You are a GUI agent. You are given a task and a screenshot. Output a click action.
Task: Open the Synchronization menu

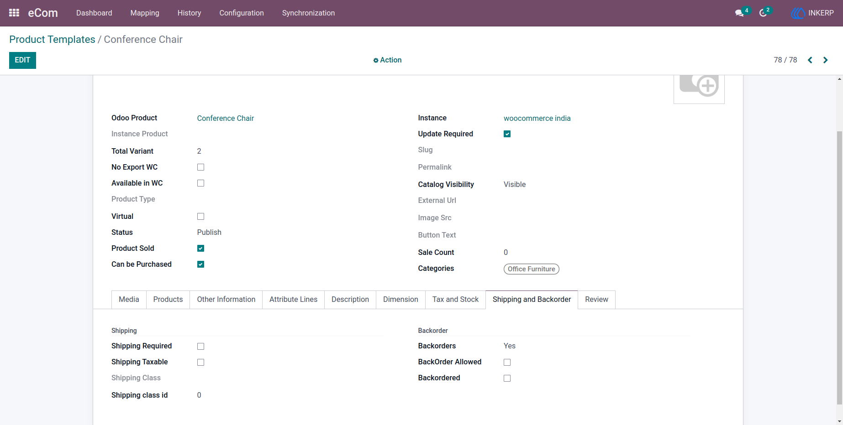click(308, 13)
